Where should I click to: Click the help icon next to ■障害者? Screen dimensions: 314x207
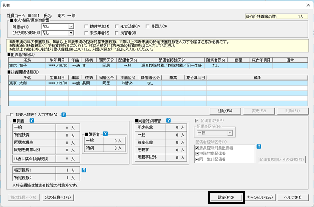click(x=105, y=134)
